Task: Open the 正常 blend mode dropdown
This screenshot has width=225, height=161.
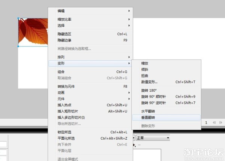Action: 153,138
